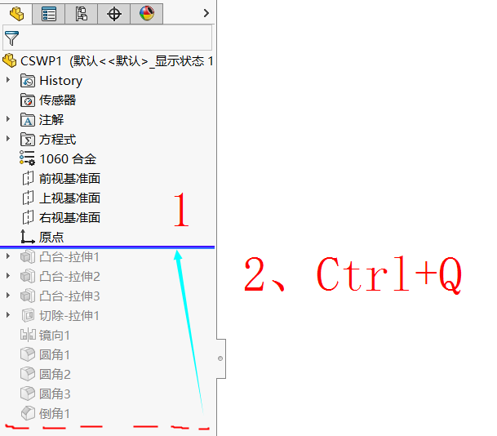
Task: Select the 注解 tree item label
Action: [x=51, y=120]
